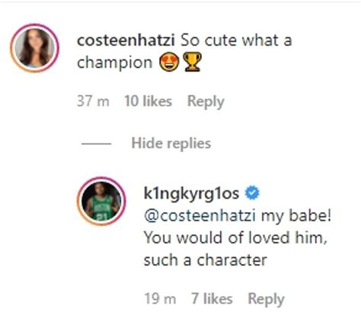
Task: Open costeenhatzi's profile picture
Action: [35, 48]
